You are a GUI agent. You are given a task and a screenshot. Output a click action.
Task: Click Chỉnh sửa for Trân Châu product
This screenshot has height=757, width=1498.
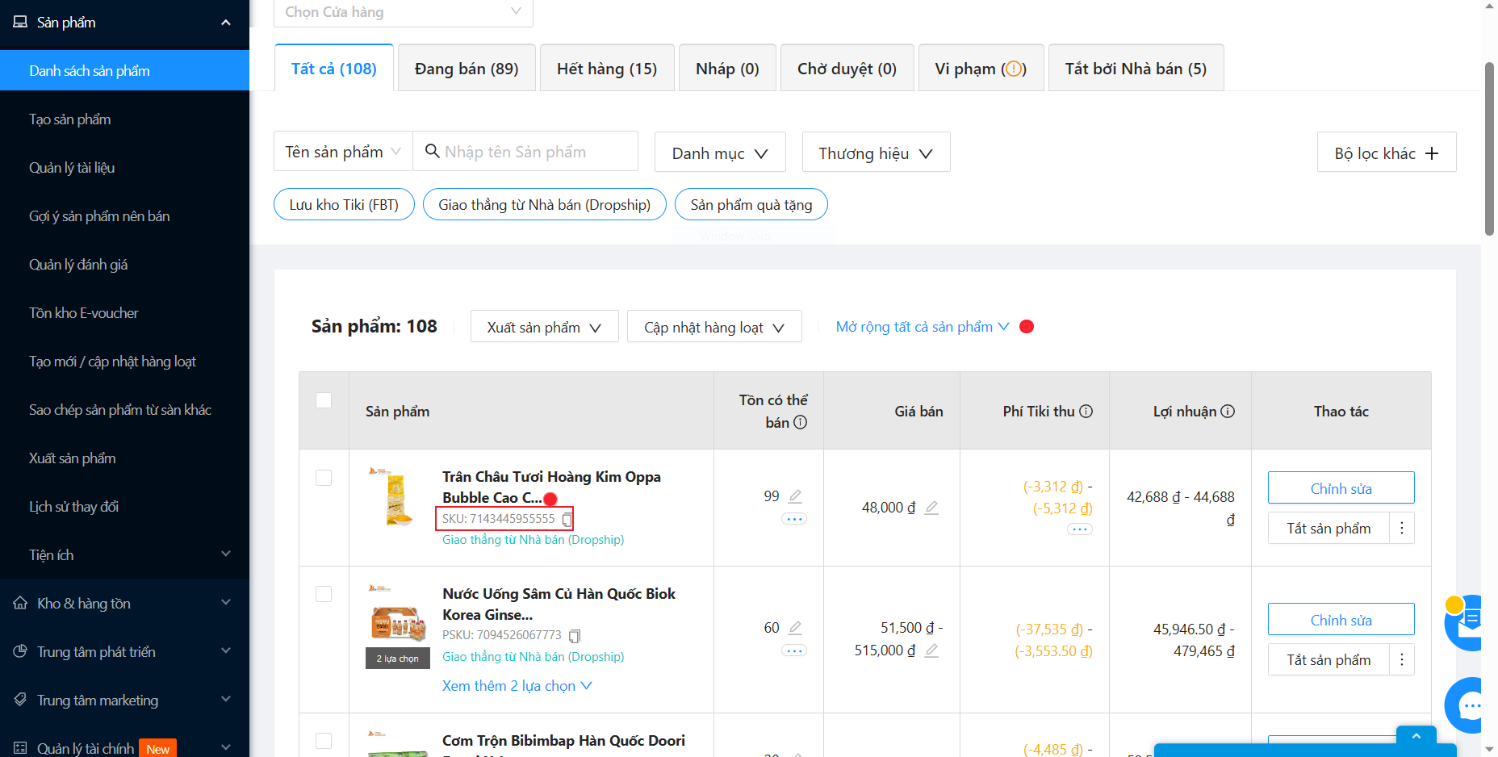click(1341, 488)
